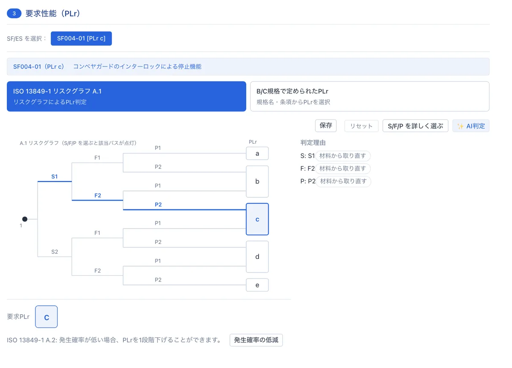Click the highlighted P2 path leading to c

[x=158, y=204]
